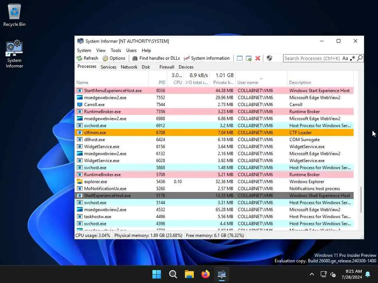Open the Tools menu
Image resolution: width=378 pixels, height=283 pixels.
116,50
